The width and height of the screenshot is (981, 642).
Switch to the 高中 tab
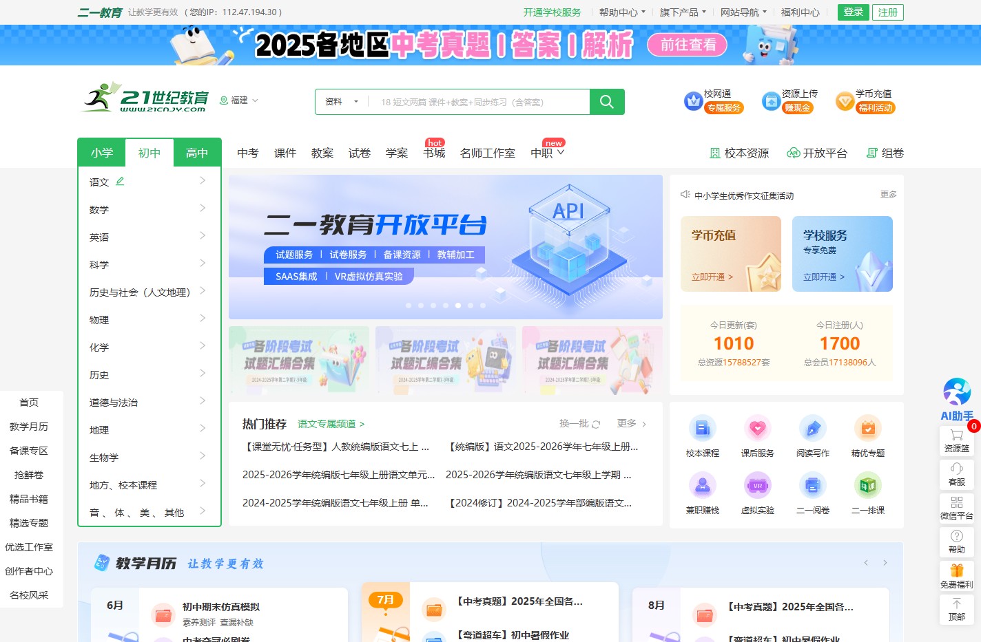pos(197,153)
